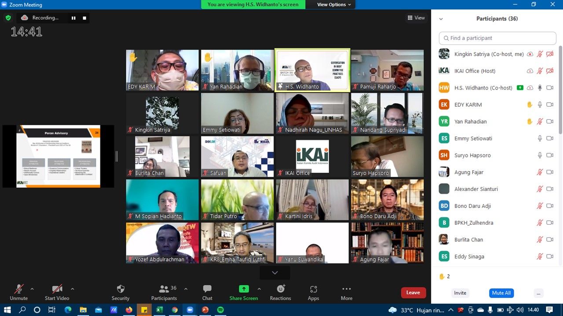563x316 pixels.
Task: Open the Reactions menu icon
Action: coord(281,289)
